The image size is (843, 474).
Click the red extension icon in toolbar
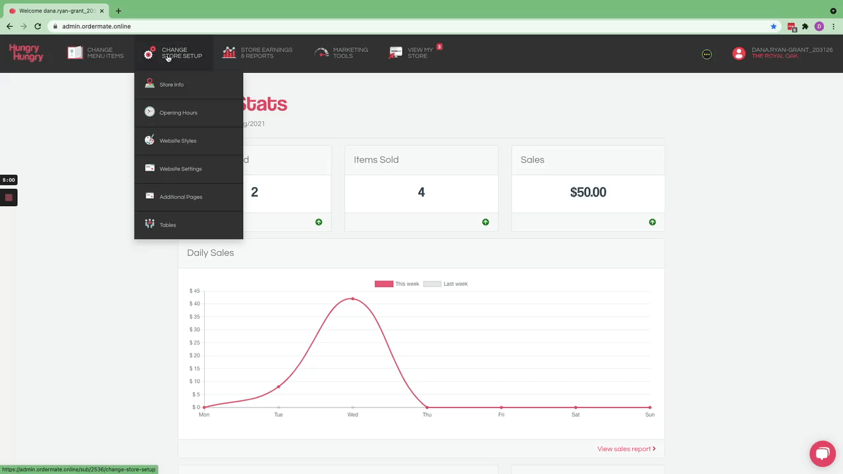792,27
